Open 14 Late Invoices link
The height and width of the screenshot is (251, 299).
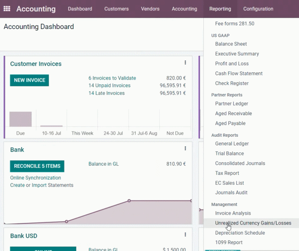106,93
